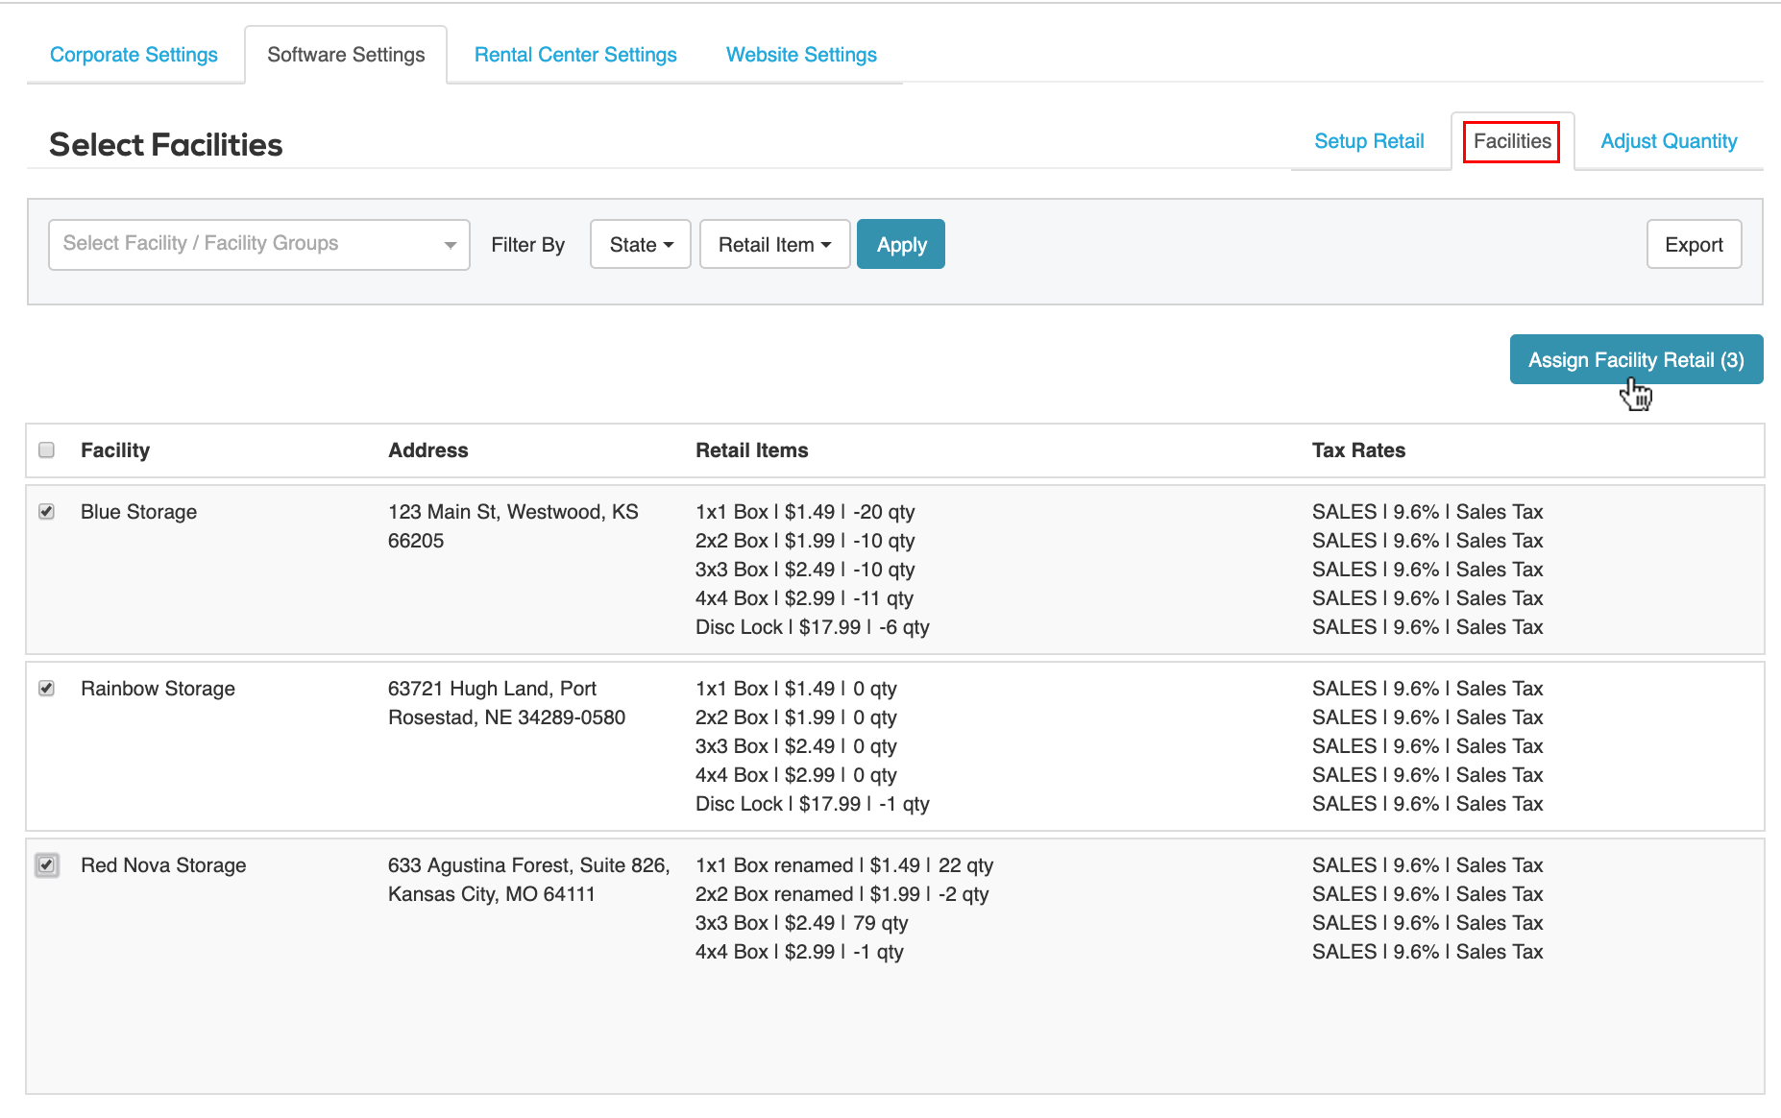Screen dimensions: 1781x1118
Task: Click the Select Facilities heading
Action: [166, 145]
